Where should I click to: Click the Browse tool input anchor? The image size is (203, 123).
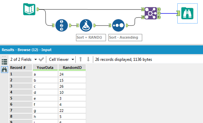click(178, 13)
